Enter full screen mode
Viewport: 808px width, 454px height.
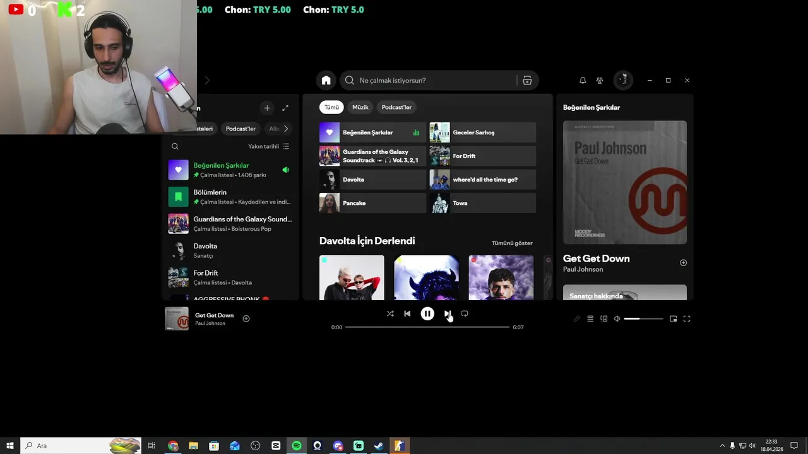tap(687, 319)
